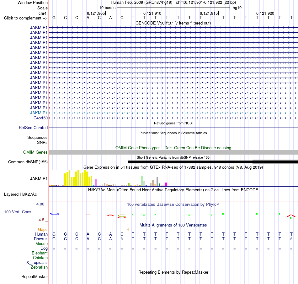Open 'Repeating Elements by RepeatMasker' title
The width and height of the screenshot is (298, 284).
tap(173, 272)
